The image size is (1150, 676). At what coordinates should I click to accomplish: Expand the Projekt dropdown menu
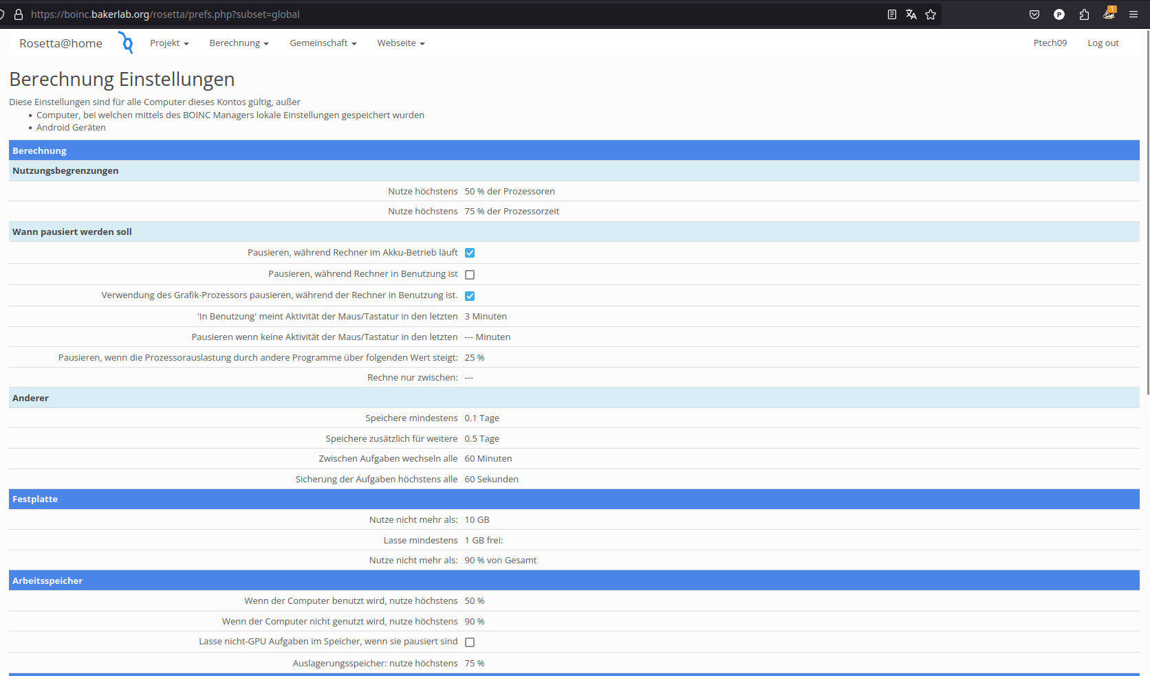pyautogui.click(x=169, y=43)
